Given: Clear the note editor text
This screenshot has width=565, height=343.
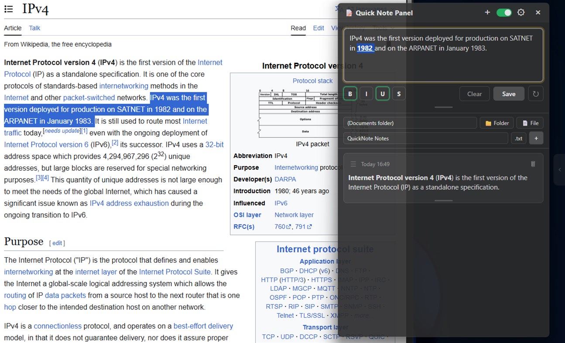Looking at the screenshot, I should click(x=474, y=94).
